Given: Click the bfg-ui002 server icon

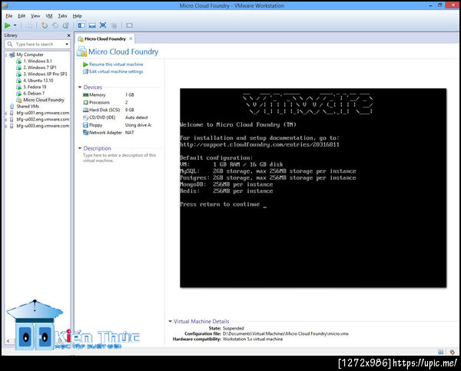Looking at the screenshot, I should tap(12, 119).
